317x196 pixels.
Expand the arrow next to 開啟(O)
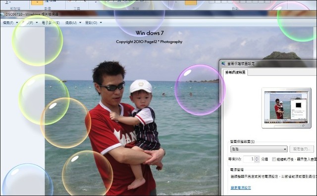101,23
